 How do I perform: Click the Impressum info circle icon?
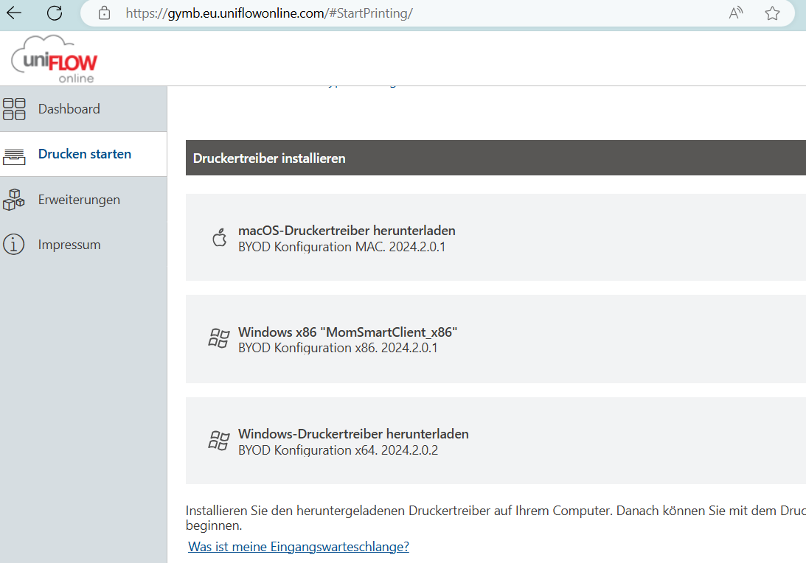coord(14,245)
